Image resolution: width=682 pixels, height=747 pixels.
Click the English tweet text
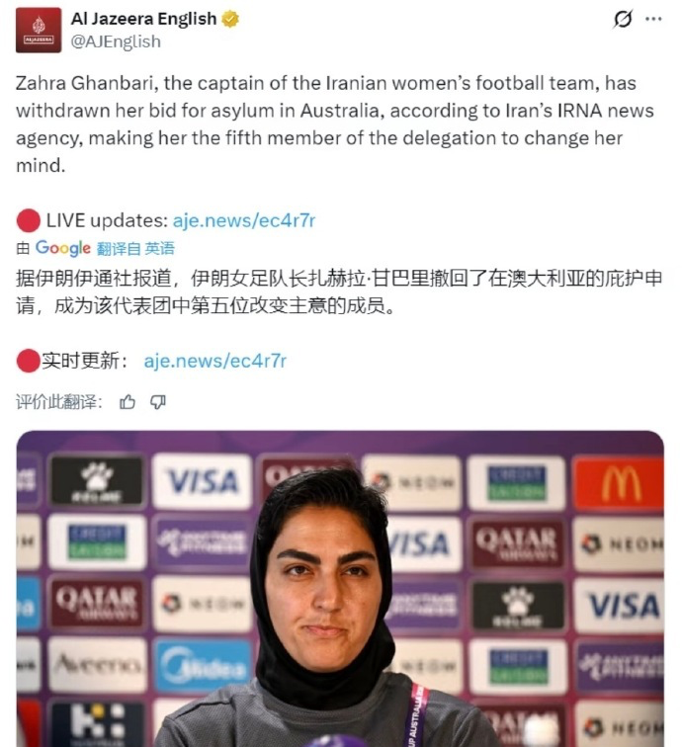click(x=334, y=124)
